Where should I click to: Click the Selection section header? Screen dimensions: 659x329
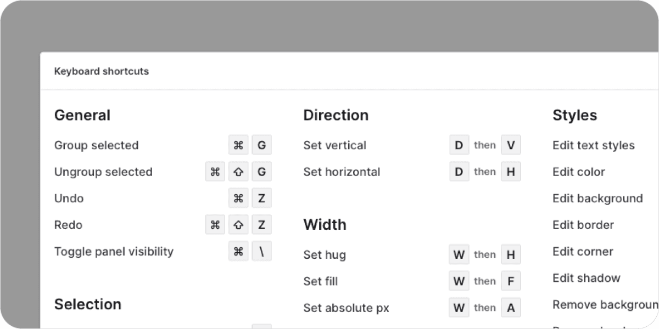tap(88, 304)
